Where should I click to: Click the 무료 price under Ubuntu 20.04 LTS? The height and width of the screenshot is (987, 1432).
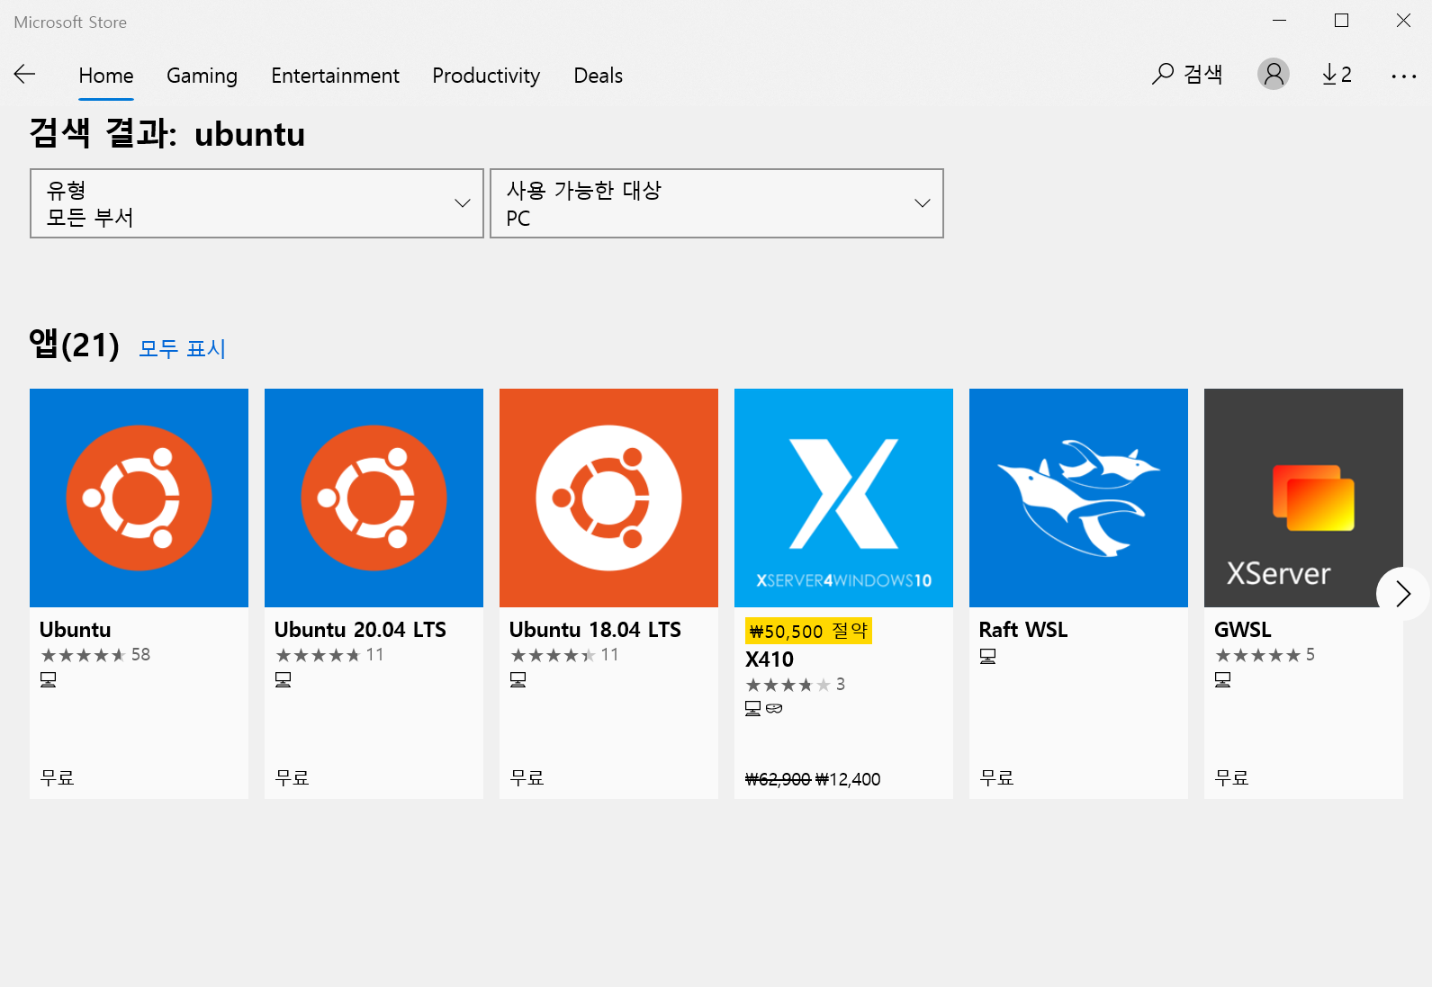coord(293,778)
